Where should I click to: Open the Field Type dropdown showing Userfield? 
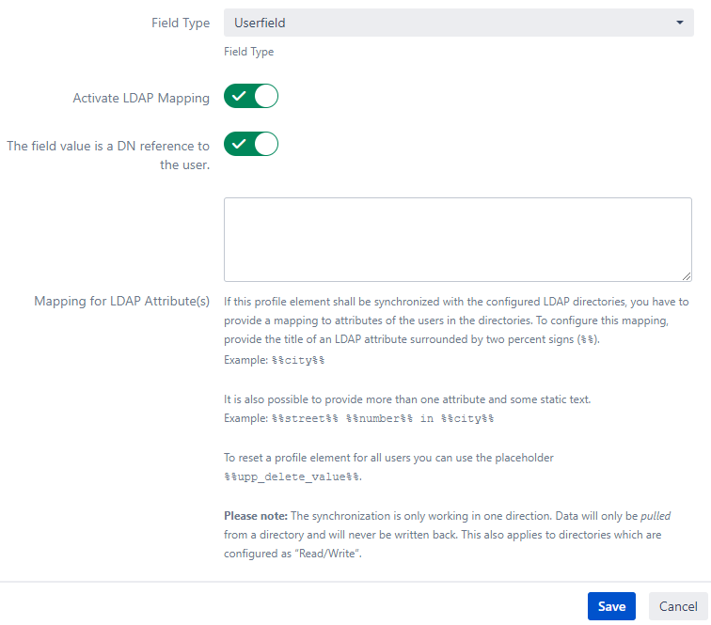point(457,23)
